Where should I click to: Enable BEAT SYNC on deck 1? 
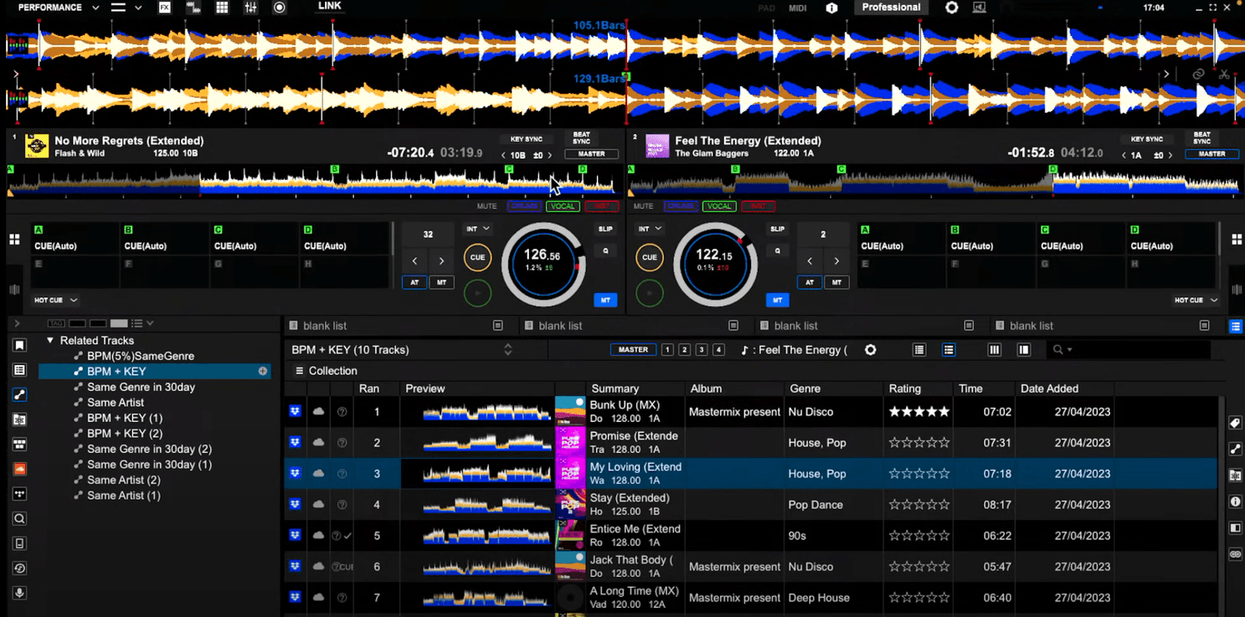coord(581,138)
